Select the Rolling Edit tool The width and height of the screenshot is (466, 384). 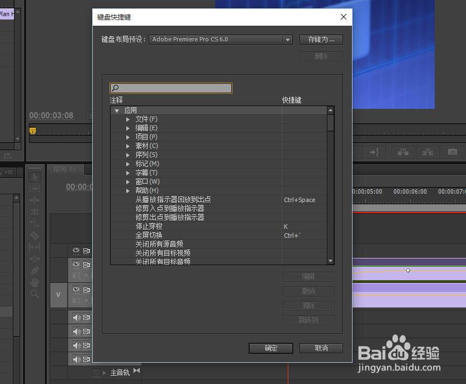click(35, 212)
